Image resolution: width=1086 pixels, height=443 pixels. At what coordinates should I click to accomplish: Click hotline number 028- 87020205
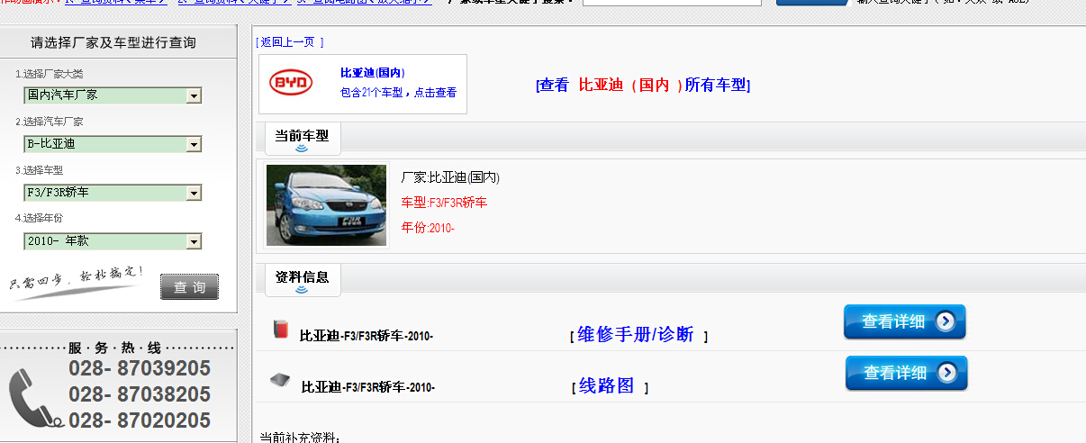pyautogui.click(x=140, y=420)
